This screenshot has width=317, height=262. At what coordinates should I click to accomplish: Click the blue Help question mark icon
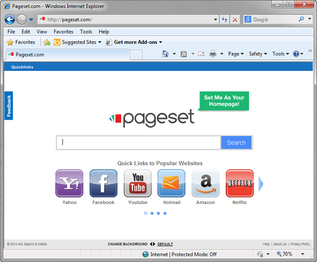click(296, 54)
